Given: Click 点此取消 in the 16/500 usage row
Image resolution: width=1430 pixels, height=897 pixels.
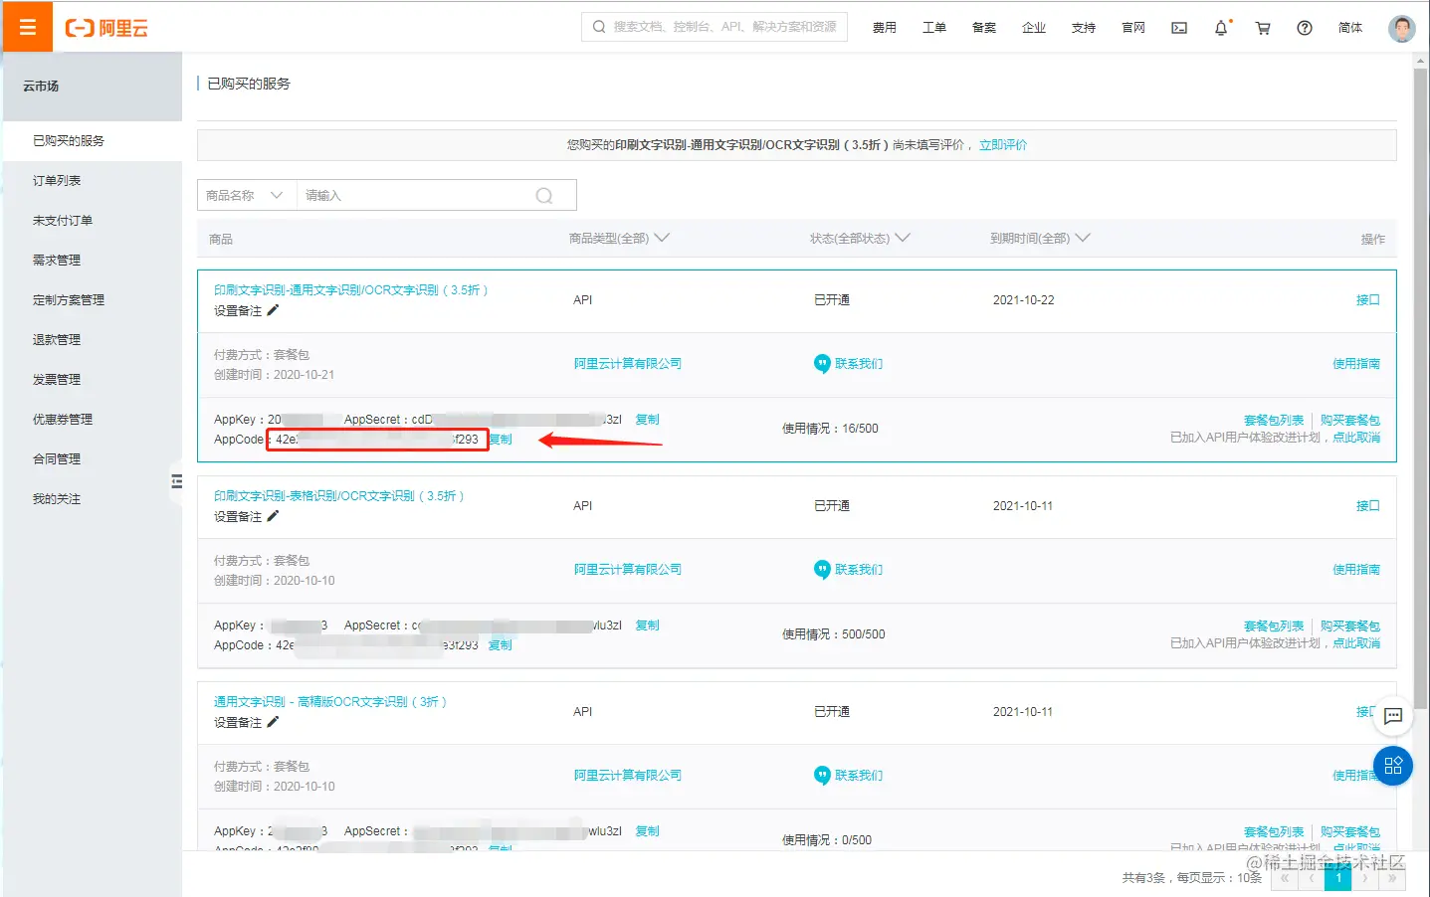Looking at the screenshot, I should click(1356, 438).
